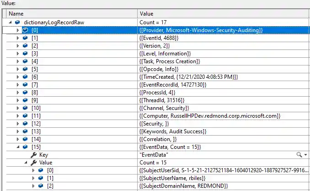Click the cube icon of item [14]
Image resolution: width=310 pixels, height=191 pixels.
pos(25,139)
